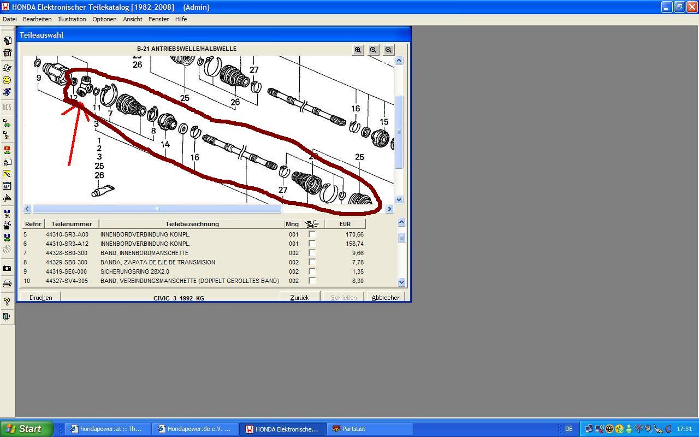Reset illustration zoom with middle magnifier
Image resolution: width=699 pixels, height=437 pixels.
pyautogui.click(x=373, y=50)
